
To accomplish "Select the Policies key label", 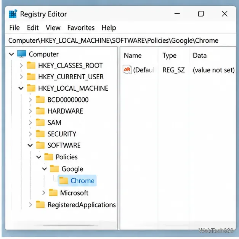I will [67, 157].
